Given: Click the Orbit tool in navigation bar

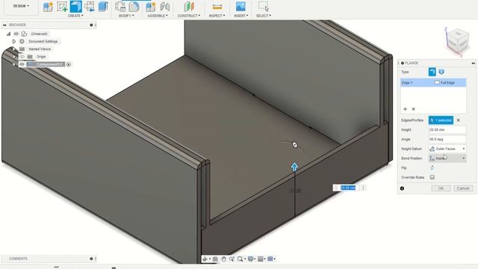Looking at the screenshot, I should click(205, 259).
